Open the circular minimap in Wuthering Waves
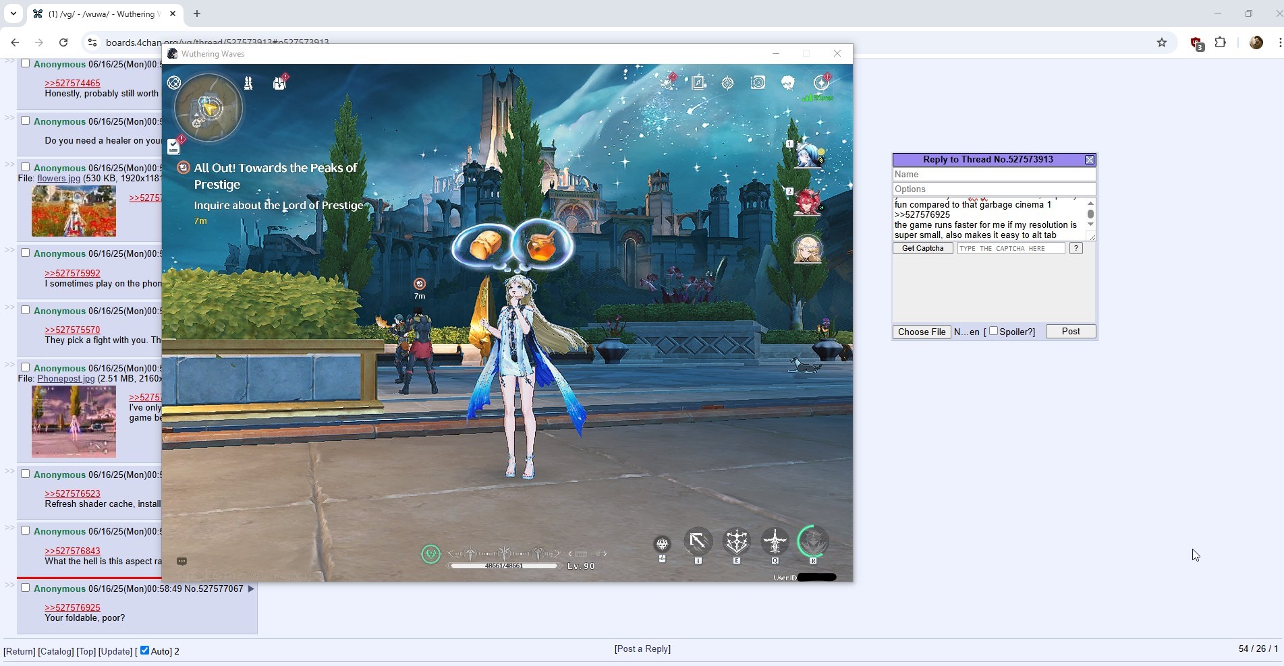 click(x=208, y=108)
